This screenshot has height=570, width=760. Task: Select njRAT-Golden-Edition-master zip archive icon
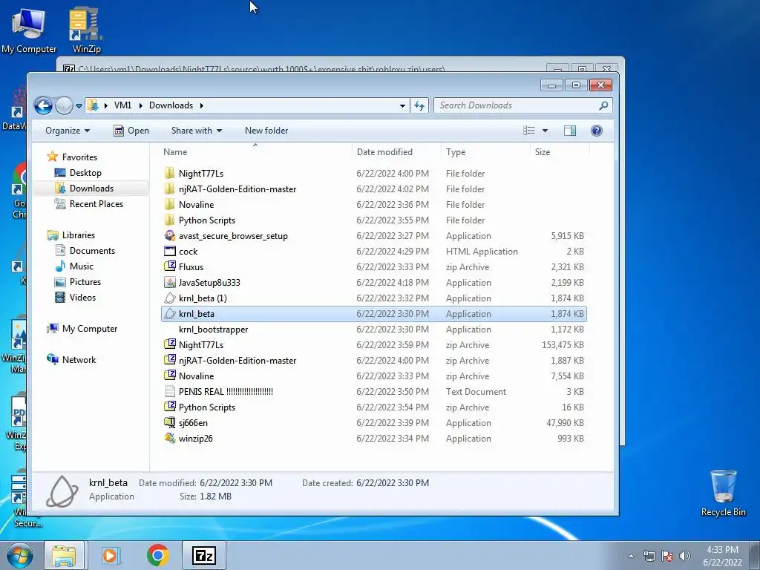[170, 360]
